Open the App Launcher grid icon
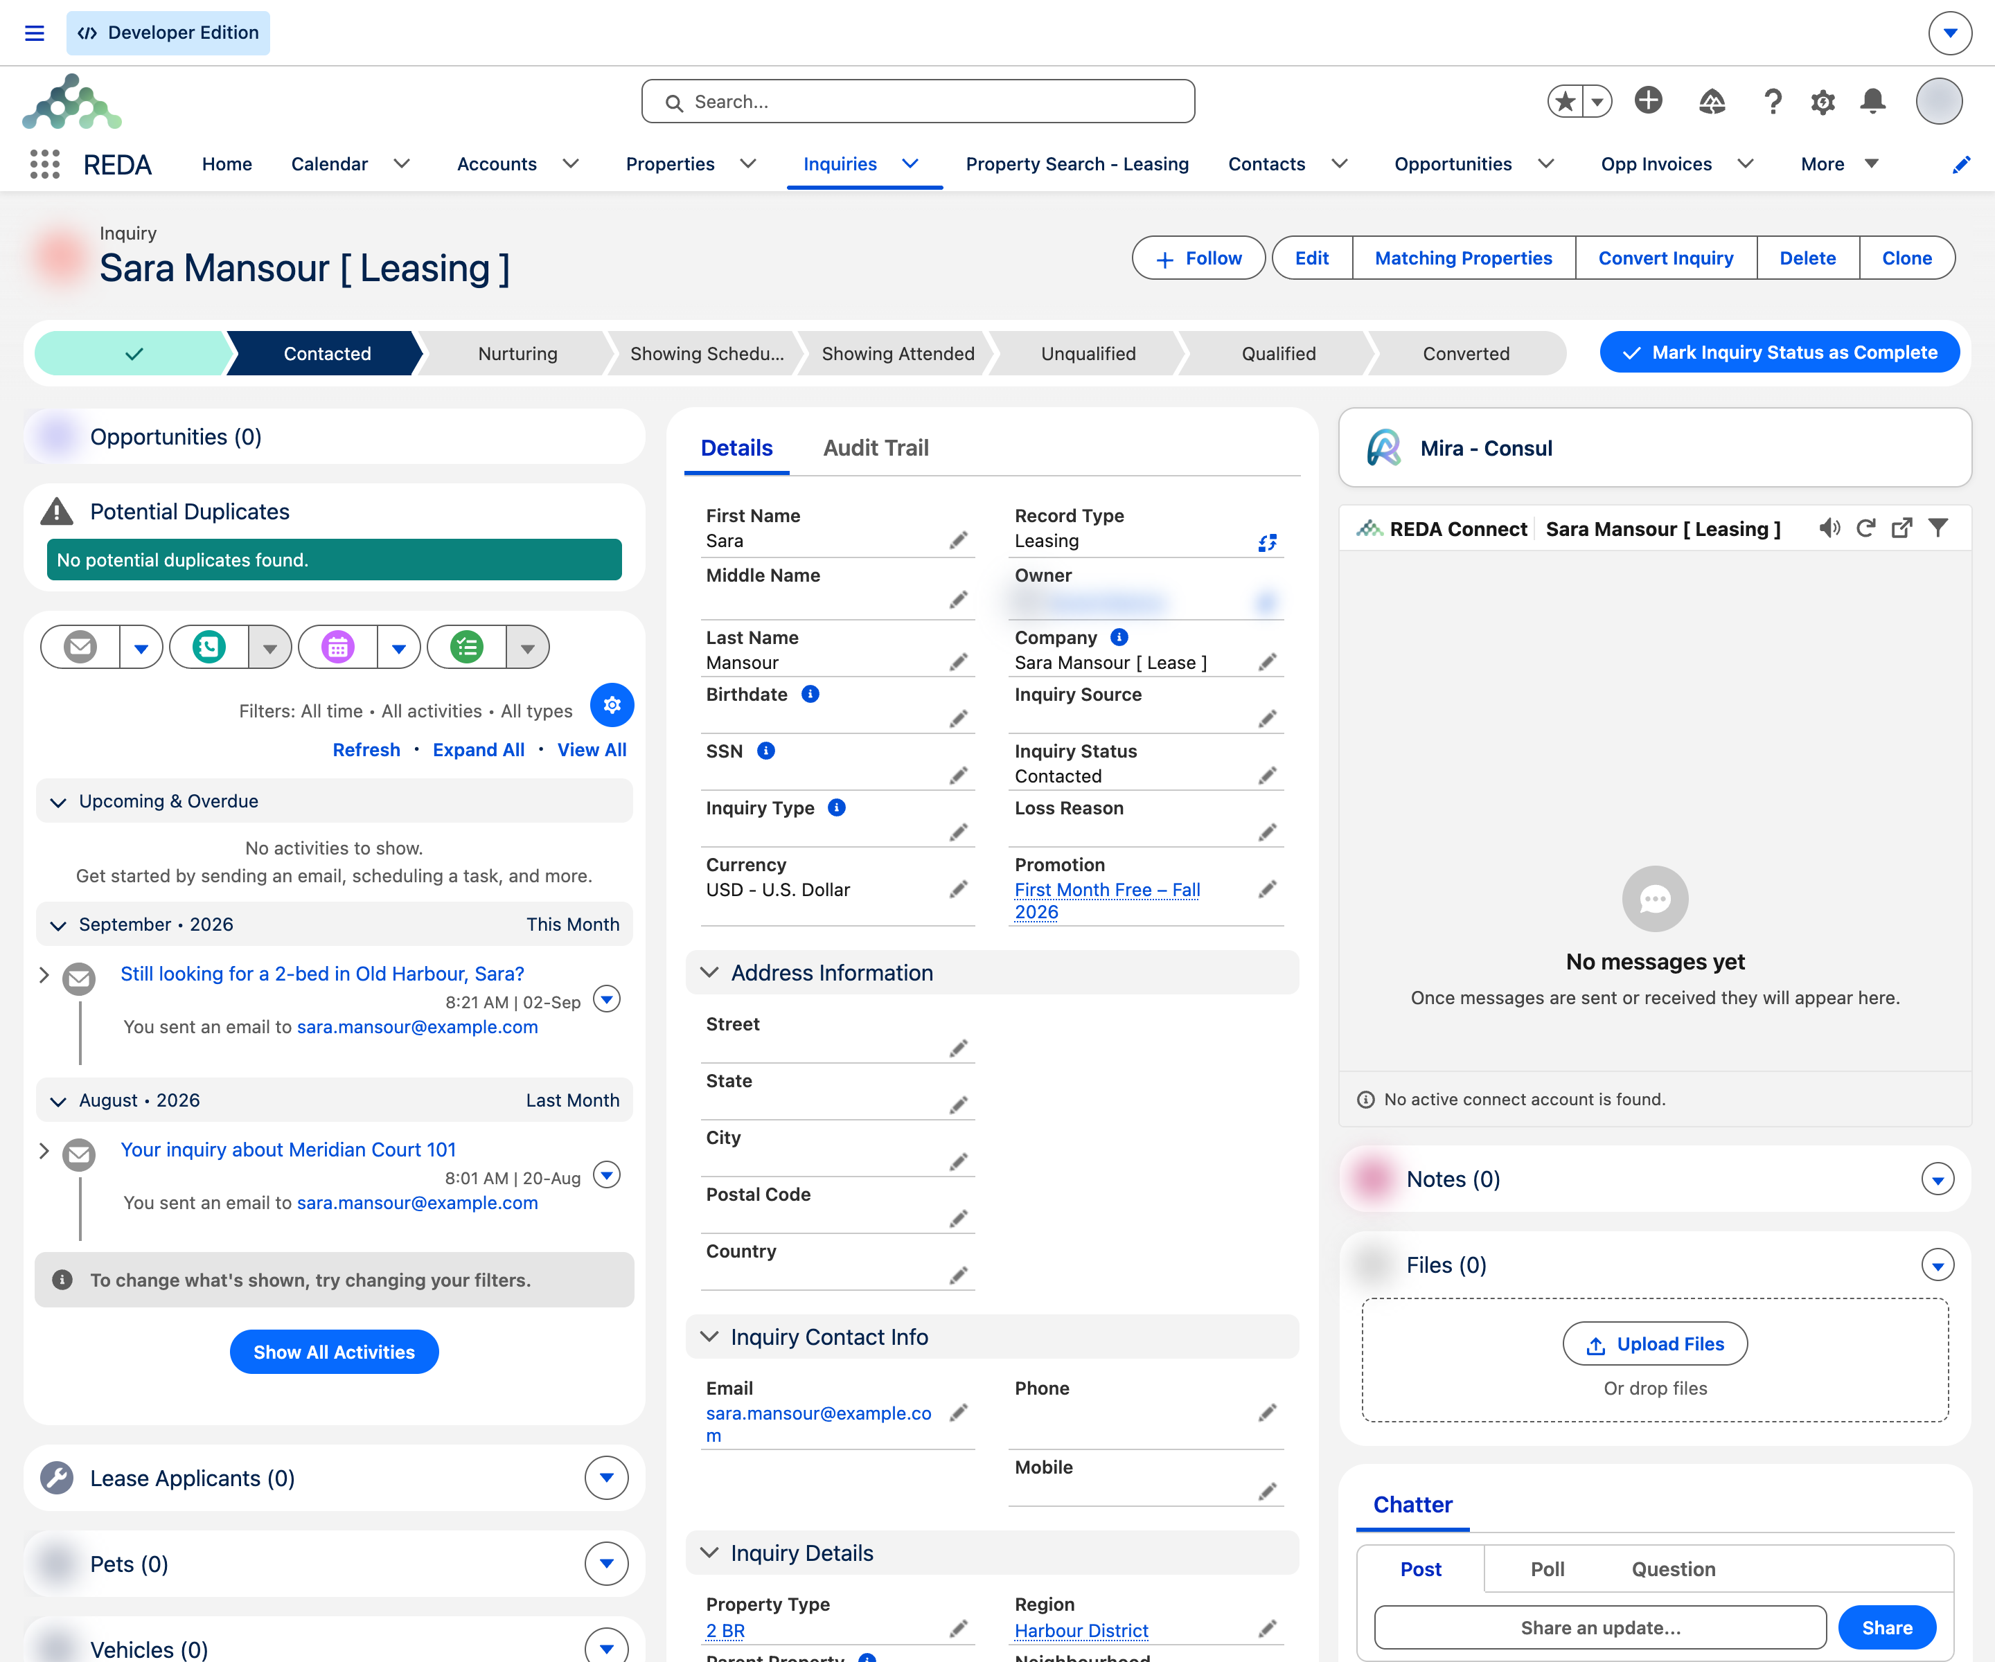 44,164
